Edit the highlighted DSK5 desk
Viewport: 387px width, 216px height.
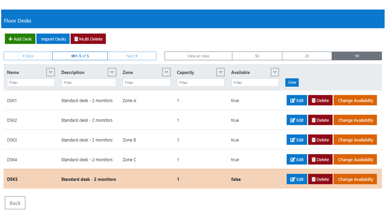297,179
